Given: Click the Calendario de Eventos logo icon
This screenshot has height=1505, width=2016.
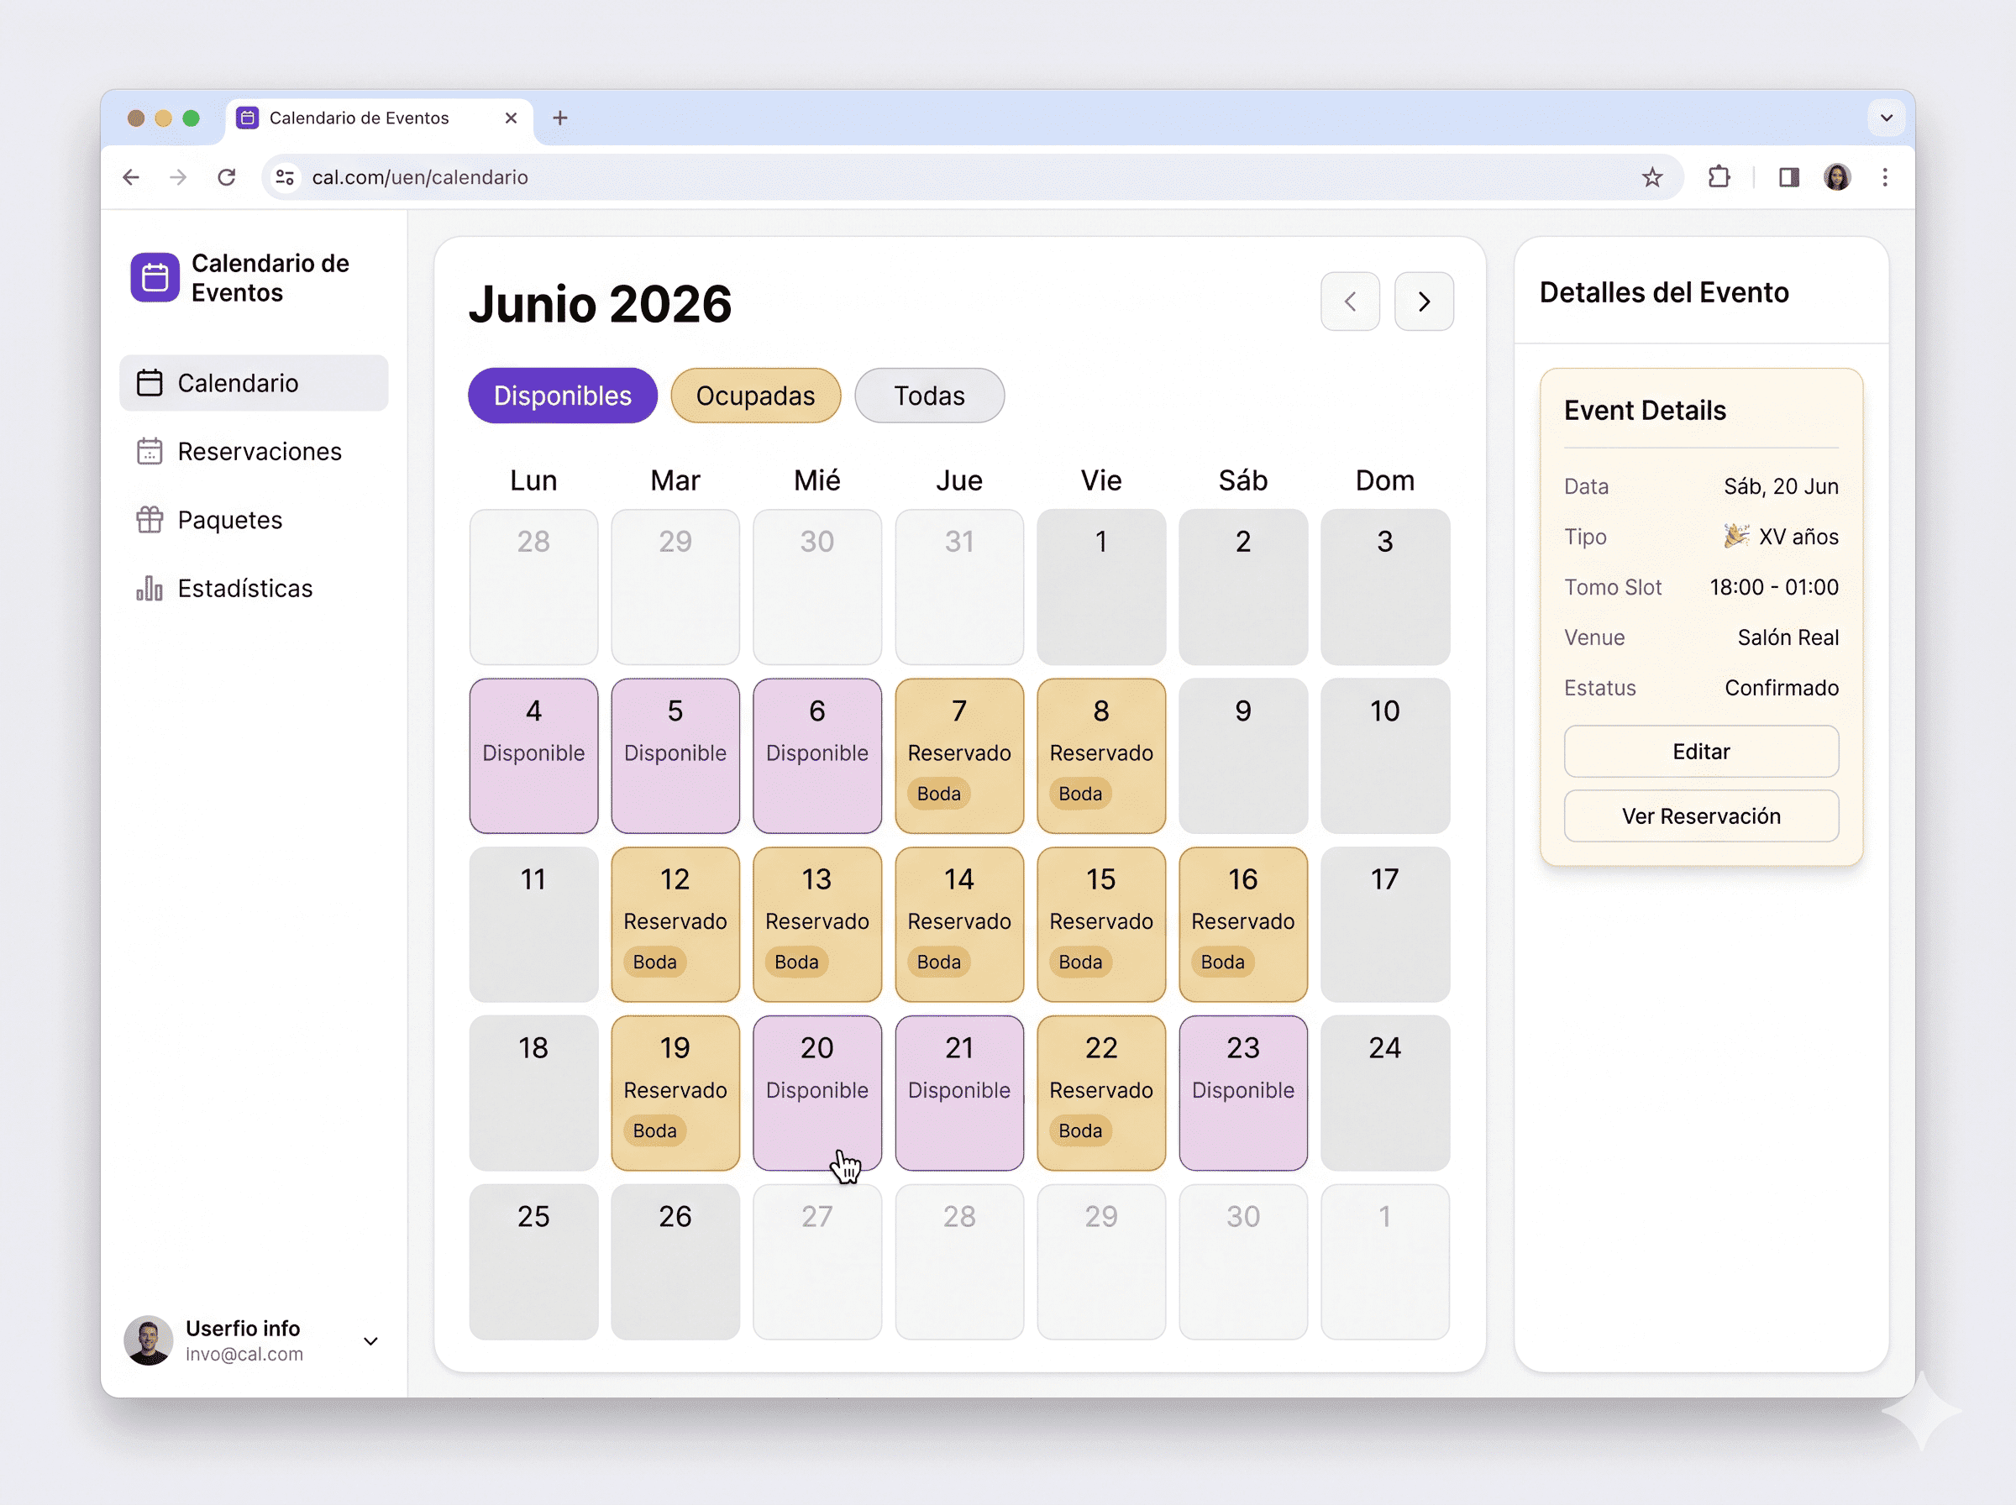Looking at the screenshot, I should coord(155,277).
